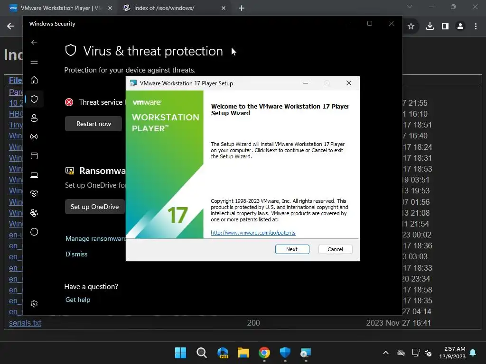
Task: Open Account protection in sidebar
Action: pos(34,118)
